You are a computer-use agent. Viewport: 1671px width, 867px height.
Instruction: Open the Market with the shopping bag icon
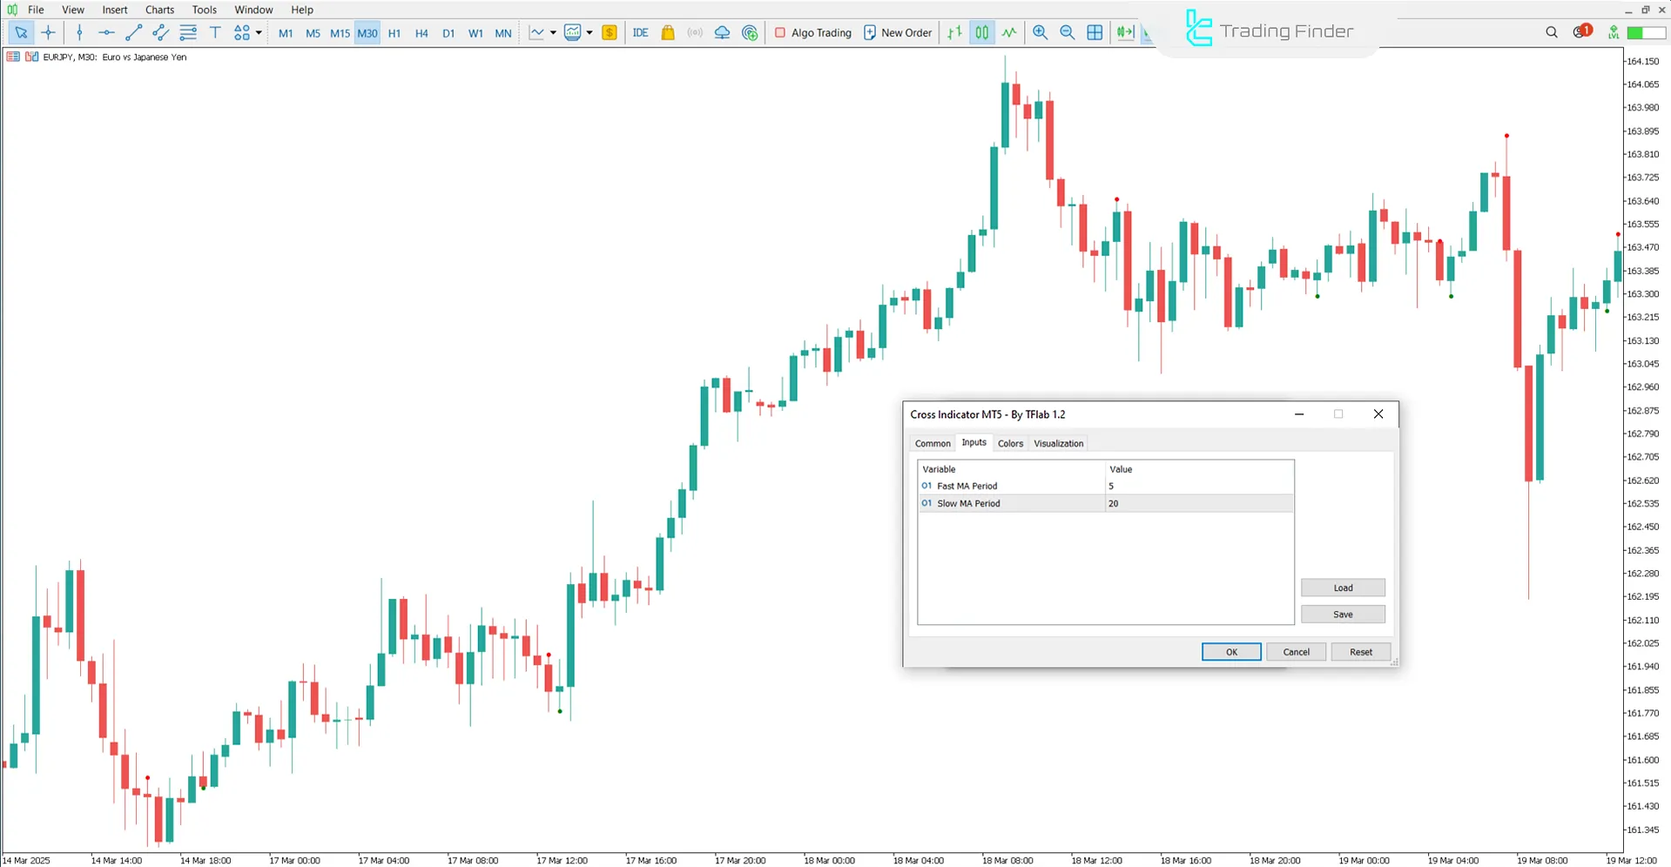(668, 32)
